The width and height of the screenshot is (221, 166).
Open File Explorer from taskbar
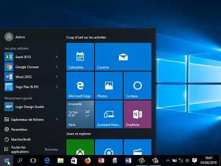60,160
